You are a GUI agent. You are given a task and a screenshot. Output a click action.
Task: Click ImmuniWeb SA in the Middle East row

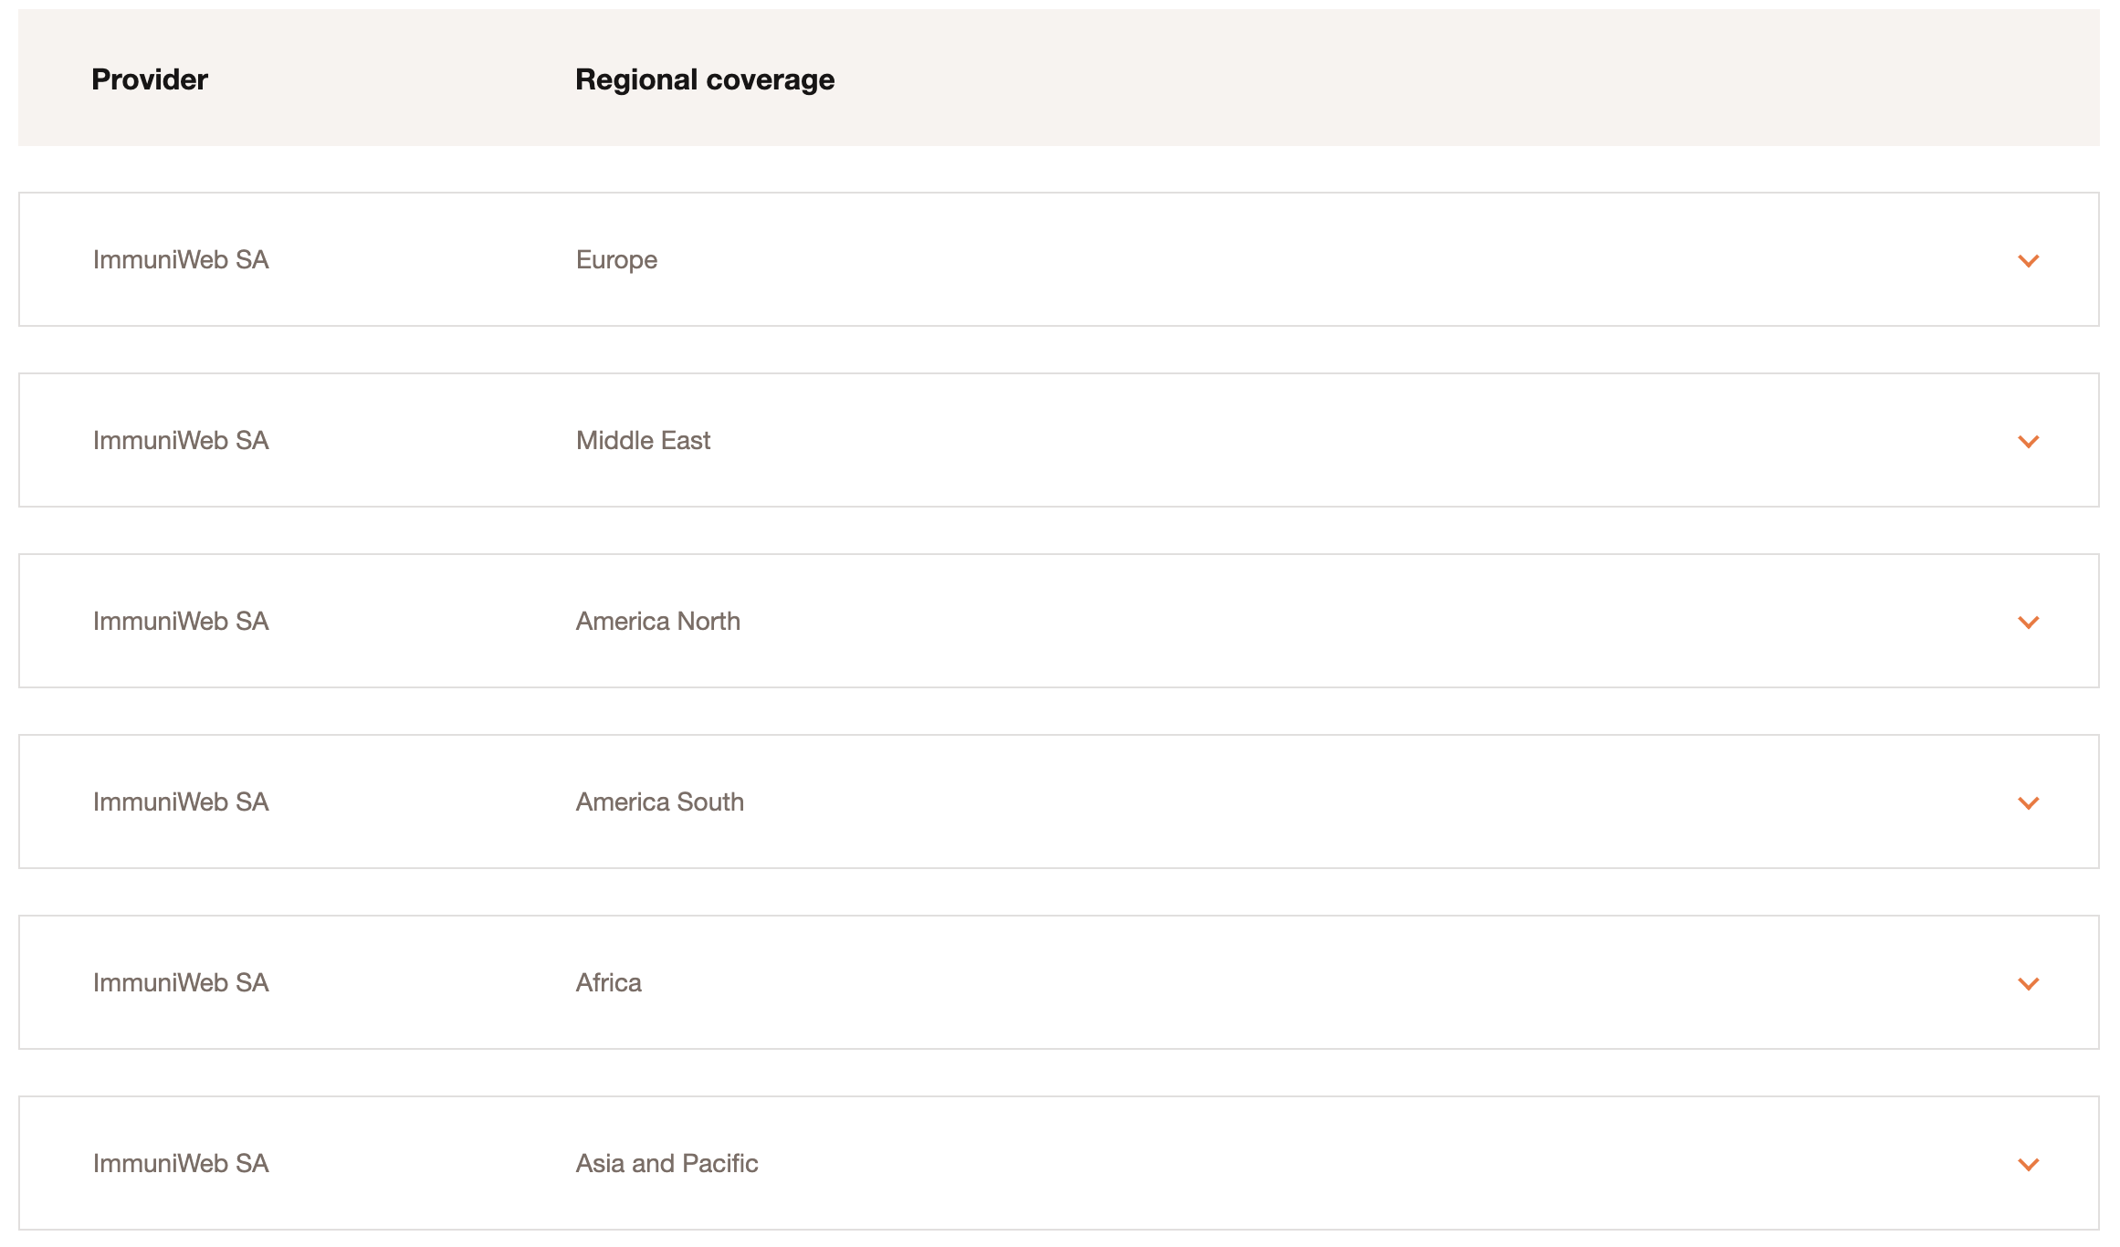point(181,440)
